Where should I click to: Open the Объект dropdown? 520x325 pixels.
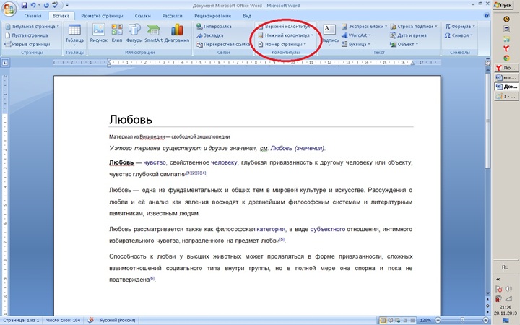pos(404,44)
